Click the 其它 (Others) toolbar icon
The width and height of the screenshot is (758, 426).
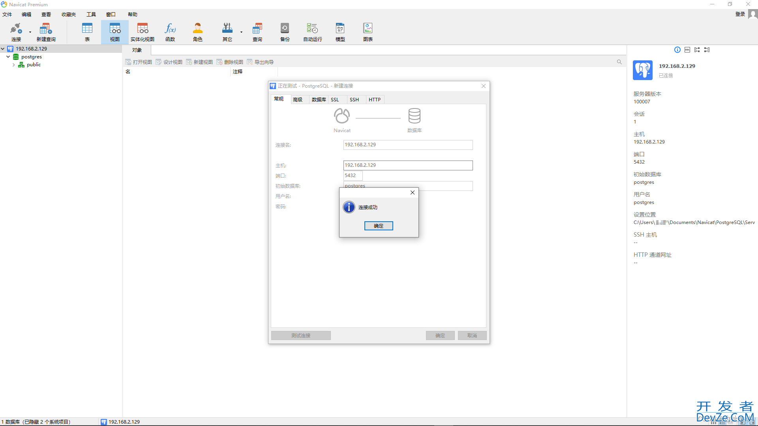[x=227, y=32]
